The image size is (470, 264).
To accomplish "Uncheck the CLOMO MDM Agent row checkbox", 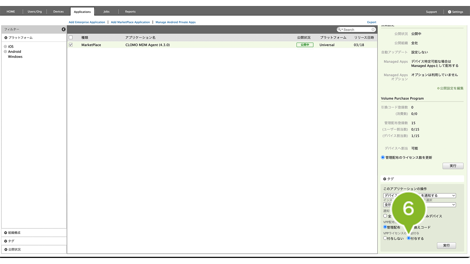I will tap(71, 45).
